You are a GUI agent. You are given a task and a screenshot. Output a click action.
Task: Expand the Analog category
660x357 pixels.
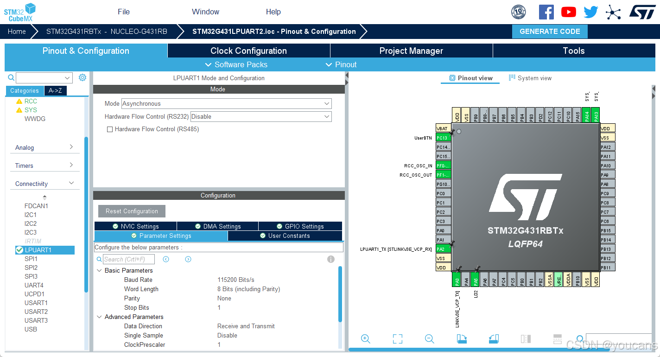[44, 147]
